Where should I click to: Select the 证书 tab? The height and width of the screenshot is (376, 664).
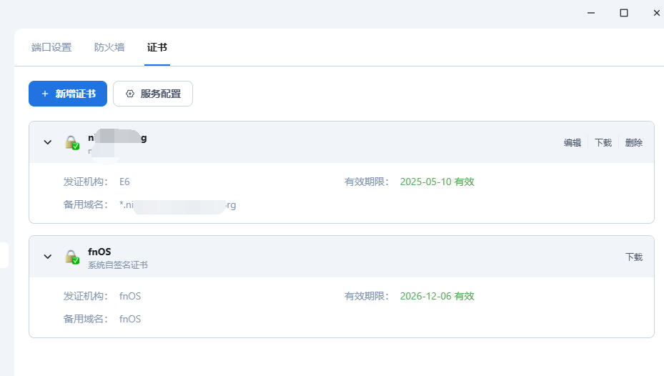pos(157,47)
